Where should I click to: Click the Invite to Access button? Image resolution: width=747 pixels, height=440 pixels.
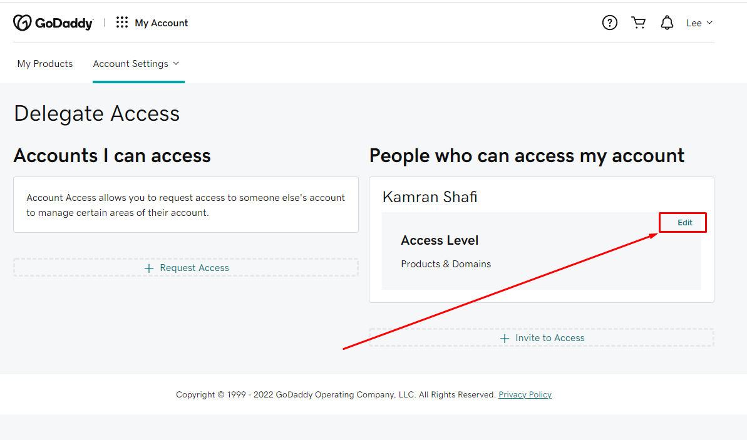pos(542,337)
